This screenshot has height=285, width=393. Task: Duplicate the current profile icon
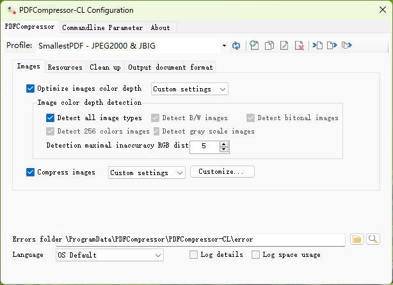click(269, 46)
